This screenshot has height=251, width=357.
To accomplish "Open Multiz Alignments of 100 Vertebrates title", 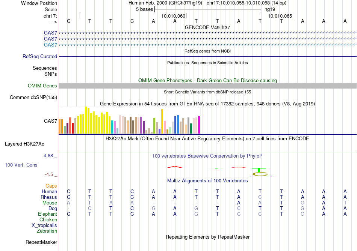I will (207, 181).
